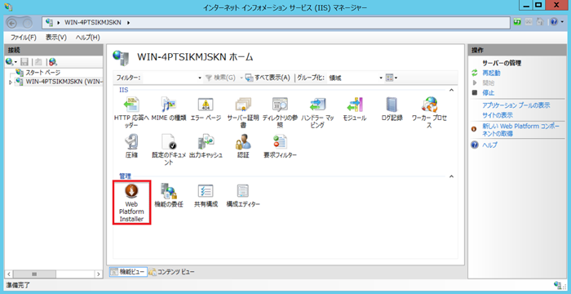The width and height of the screenshot is (571, 294).
Task: Click the save icon in connections toolbar
Action: point(24,62)
